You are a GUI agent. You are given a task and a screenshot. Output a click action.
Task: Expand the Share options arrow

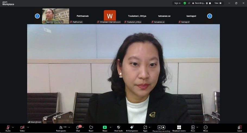(x=110, y=127)
